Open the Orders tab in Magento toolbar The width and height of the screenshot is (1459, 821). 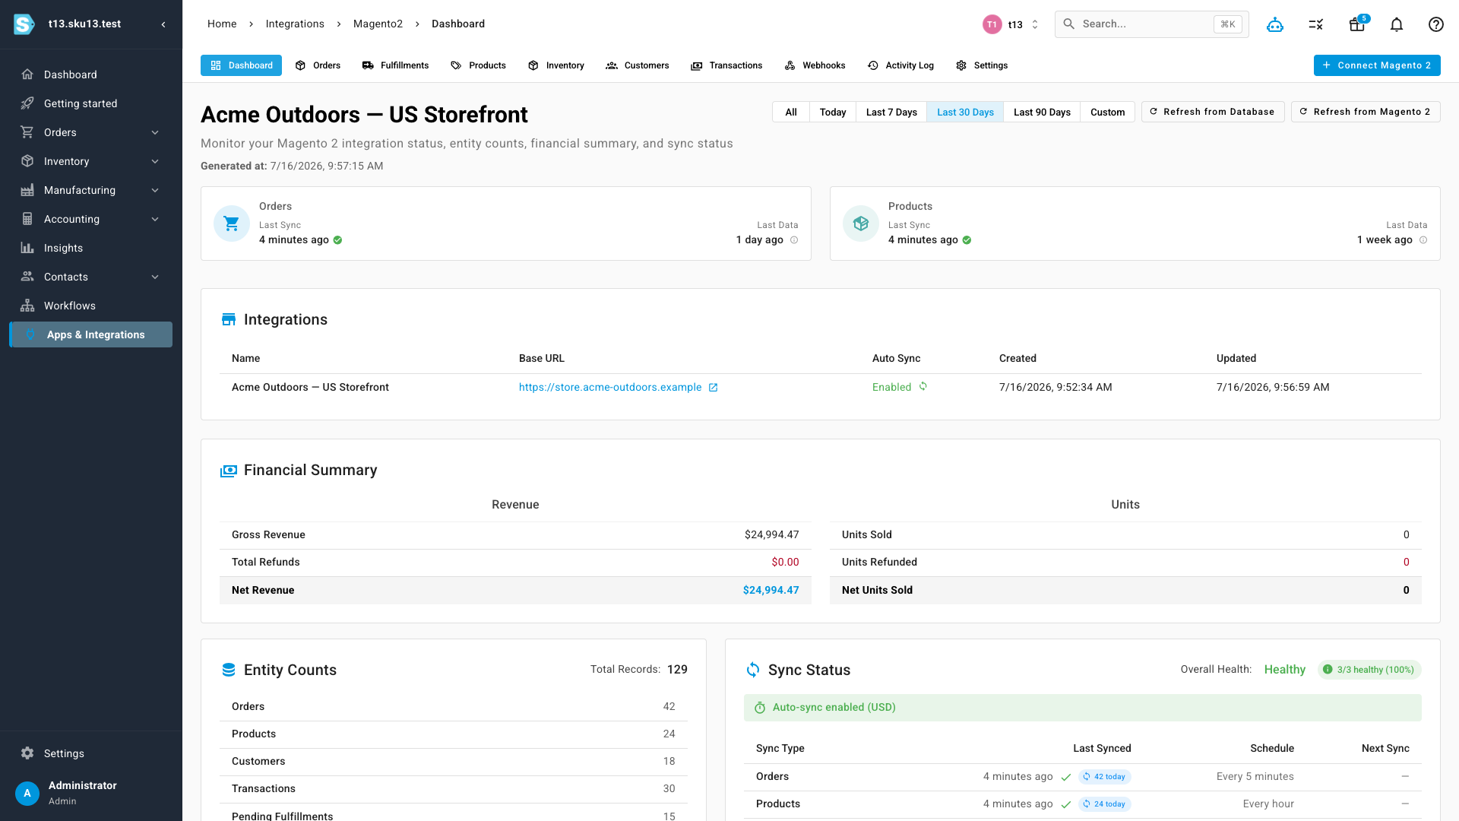[318, 65]
